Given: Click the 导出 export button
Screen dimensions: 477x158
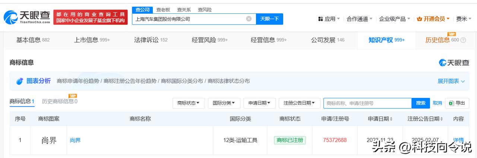Looking at the screenshot, I should [x=457, y=103].
